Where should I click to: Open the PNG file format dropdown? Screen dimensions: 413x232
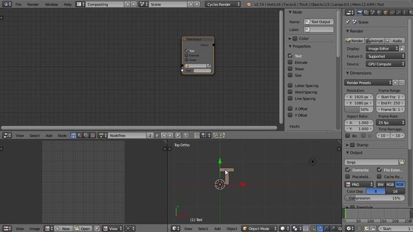tap(359, 184)
